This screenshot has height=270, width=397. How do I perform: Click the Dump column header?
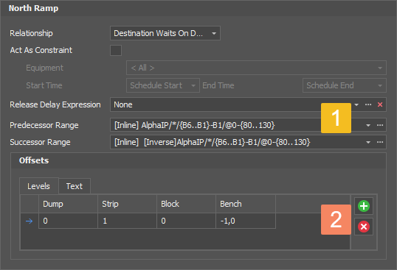[x=68, y=204]
